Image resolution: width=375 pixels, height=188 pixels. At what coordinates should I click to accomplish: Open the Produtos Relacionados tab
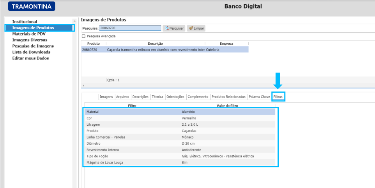229,97
